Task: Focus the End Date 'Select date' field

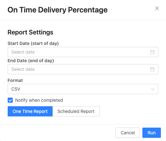Action: (x=83, y=69)
